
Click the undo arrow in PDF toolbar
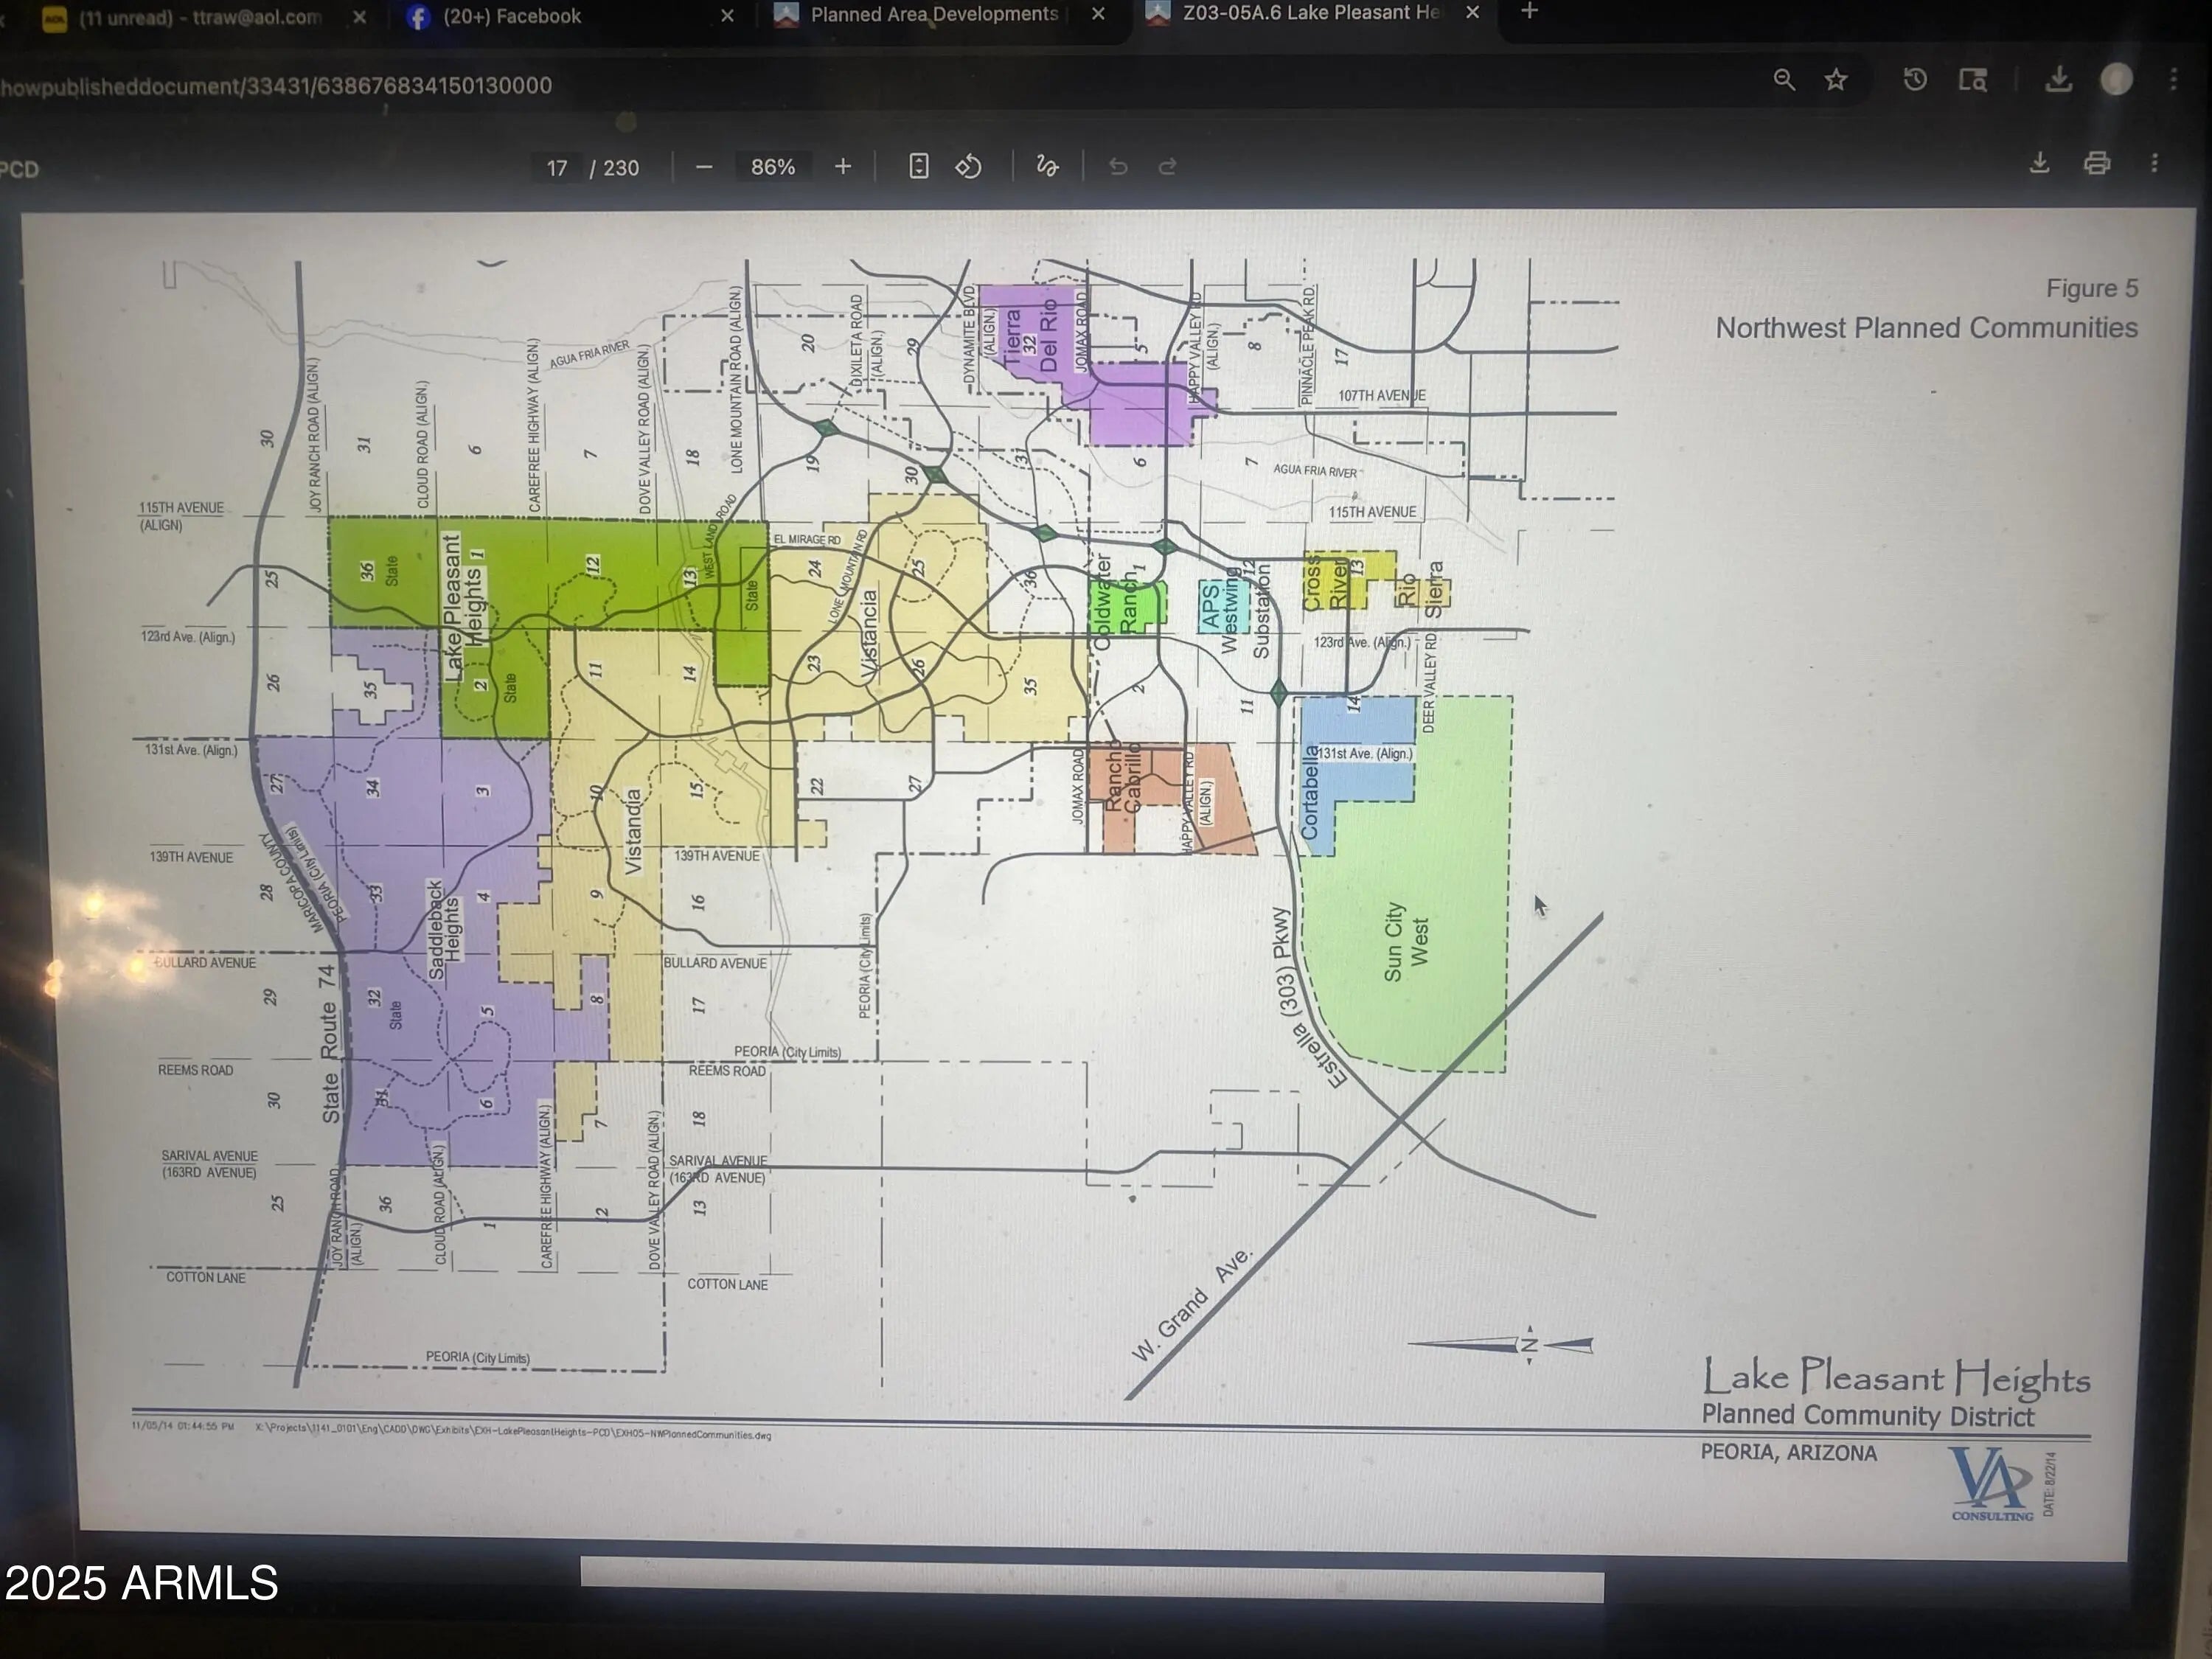tap(1118, 167)
